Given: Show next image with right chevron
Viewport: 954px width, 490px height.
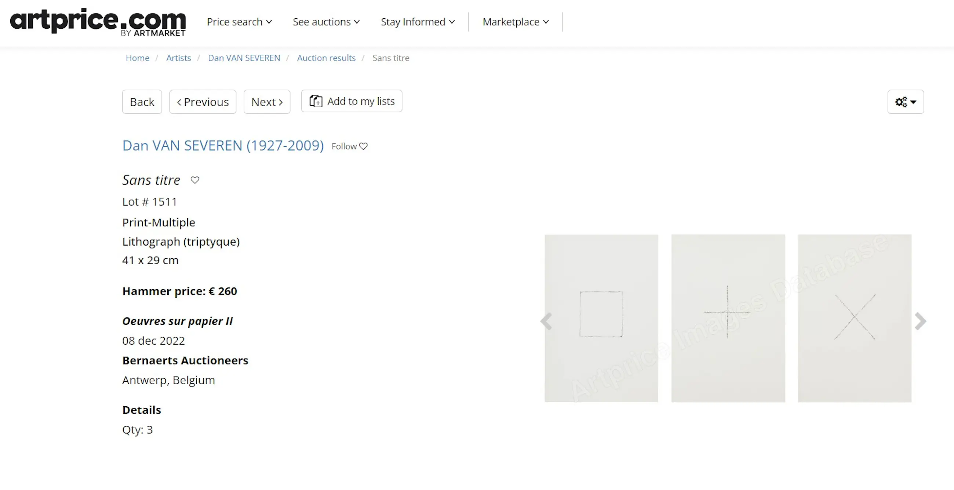Looking at the screenshot, I should pos(920,321).
